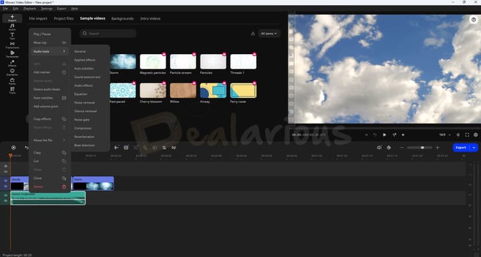Switch to the Project files tab

pyautogui.click(x=64, y=19)
